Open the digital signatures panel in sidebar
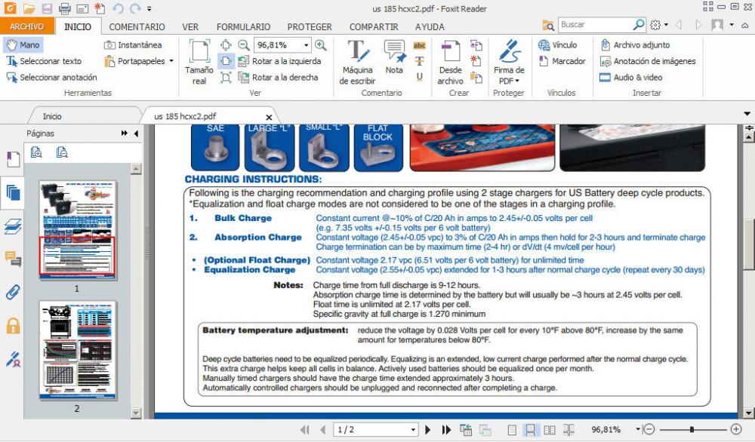The image size is (755, 442). (x=13, y=359)
